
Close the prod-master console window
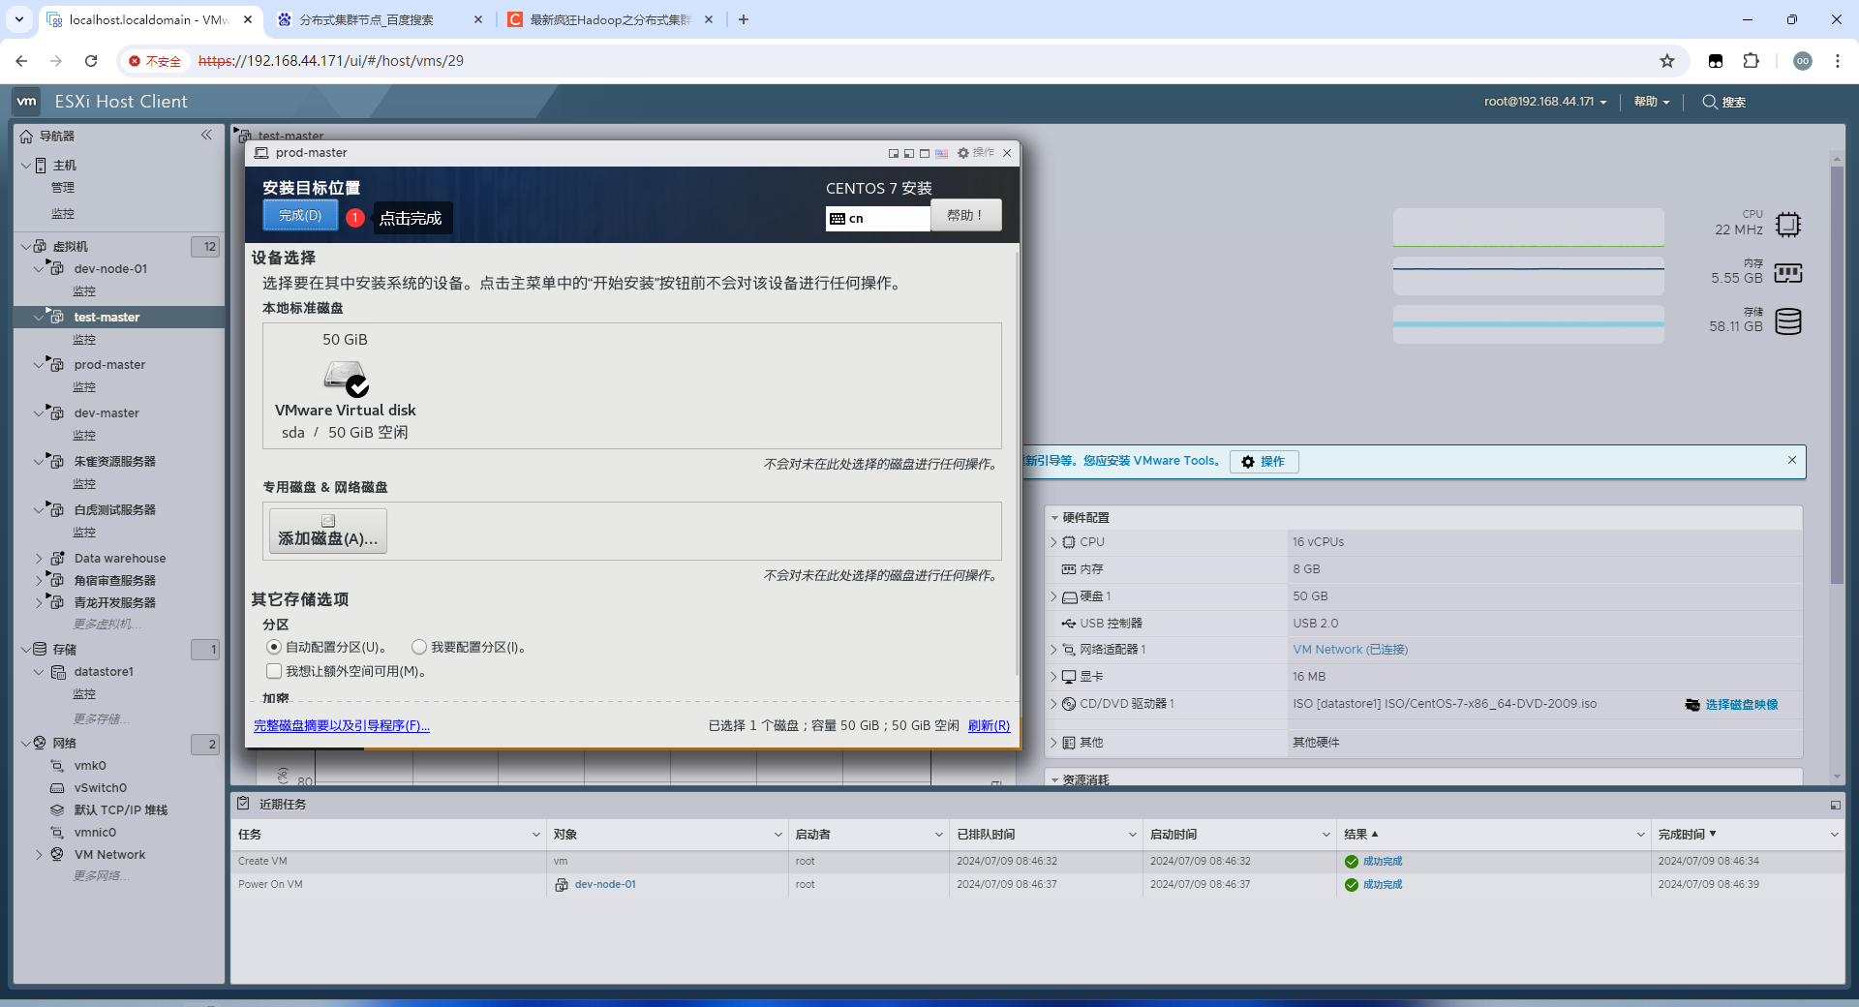tap(1007, 153)
